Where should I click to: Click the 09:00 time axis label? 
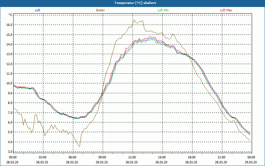point(102,157)
